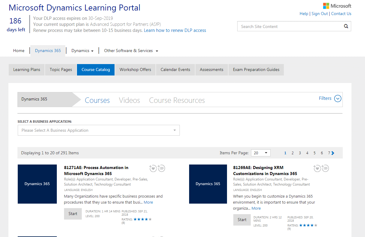This screenshot has height=237, width=365.
Task: Click 'Displaying 1 to 20 of 291 Items' text
Action: pos(50,153)
